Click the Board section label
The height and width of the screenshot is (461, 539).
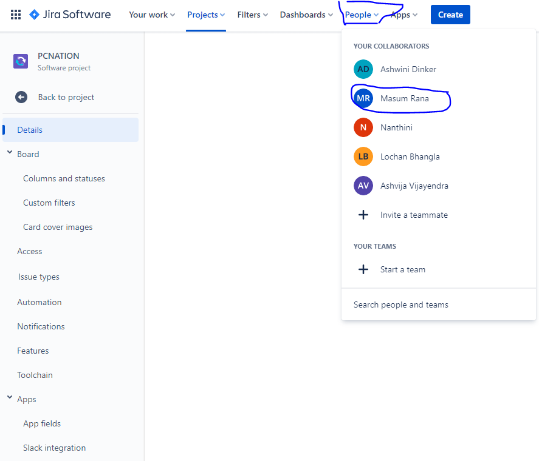pos(28,155)
